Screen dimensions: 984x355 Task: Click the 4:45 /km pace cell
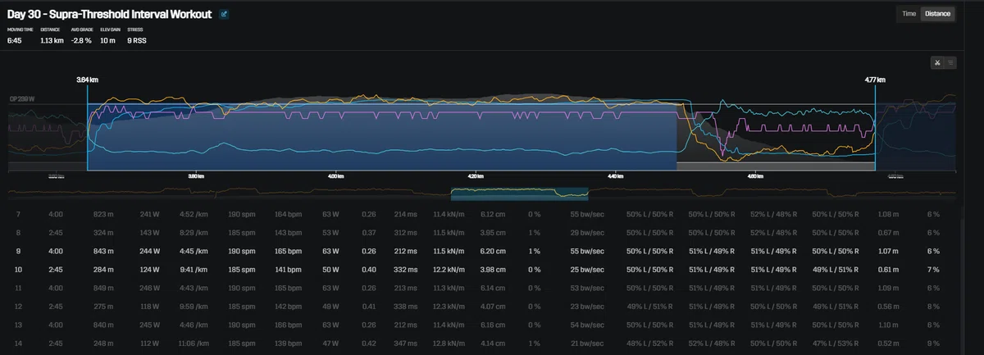[x=194, y=252]
